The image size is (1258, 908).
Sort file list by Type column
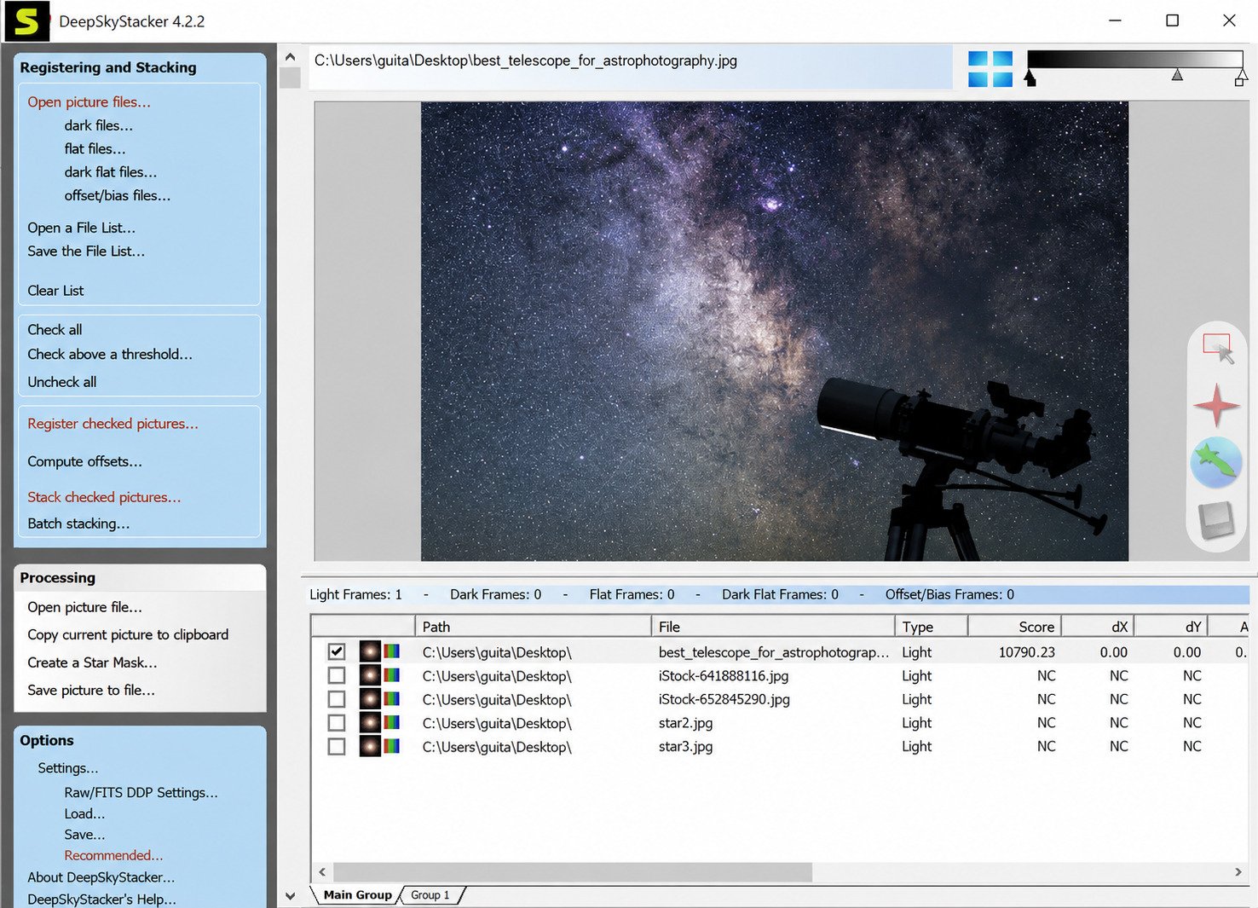931,627
